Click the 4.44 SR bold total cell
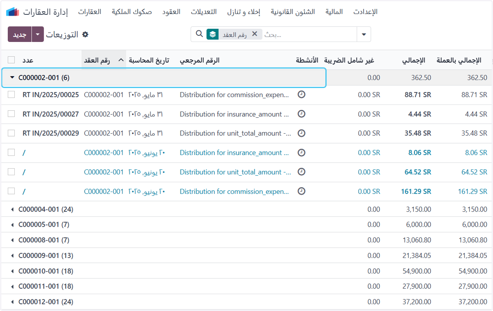493x311 pixels. (x=420, y=114)
